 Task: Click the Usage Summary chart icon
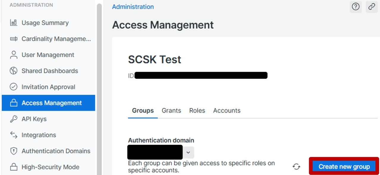point(14,23)
